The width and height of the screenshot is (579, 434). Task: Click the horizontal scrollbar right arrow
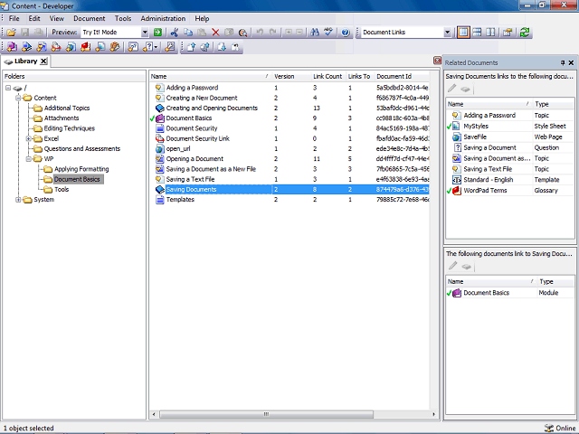click(x=433, y=414)
